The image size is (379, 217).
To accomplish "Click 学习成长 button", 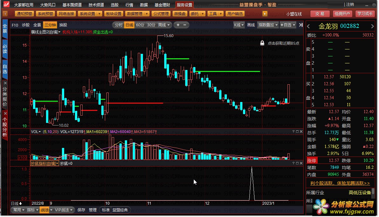I will point(365,14).
